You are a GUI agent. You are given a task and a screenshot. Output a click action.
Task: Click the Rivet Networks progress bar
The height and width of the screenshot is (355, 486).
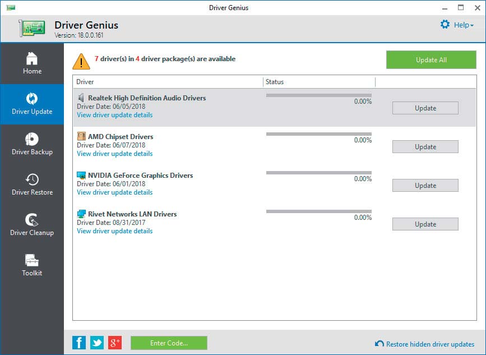click(318, 211)
